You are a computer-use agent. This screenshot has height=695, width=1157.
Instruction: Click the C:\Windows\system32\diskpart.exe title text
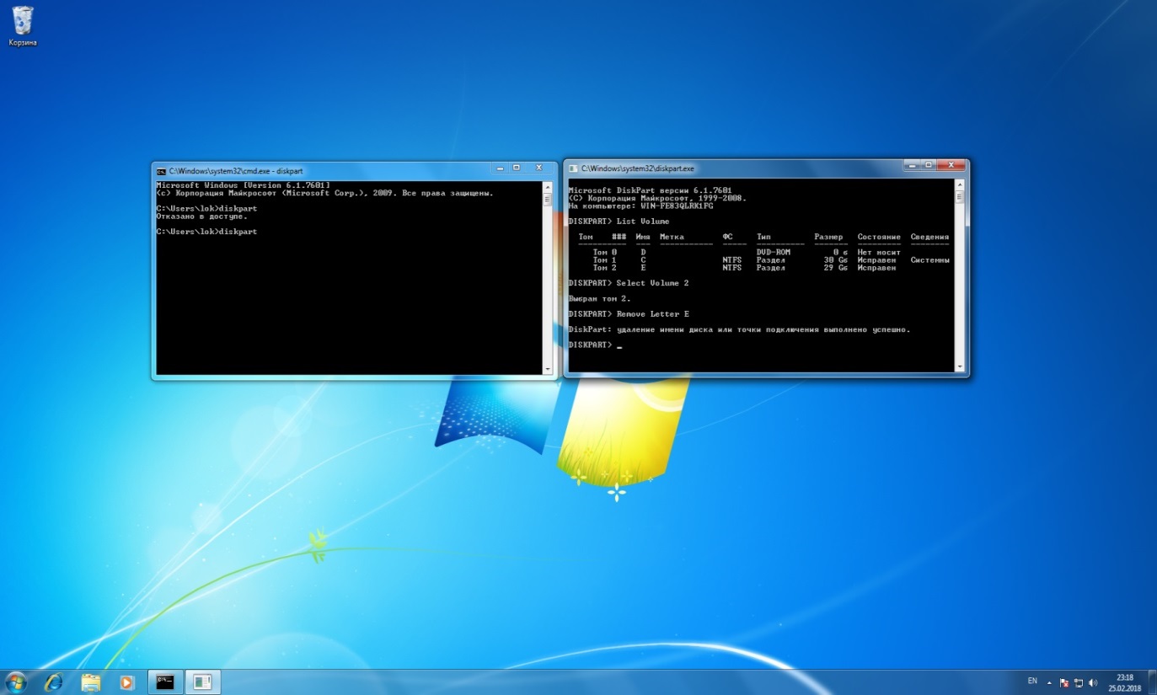(637, 168)
